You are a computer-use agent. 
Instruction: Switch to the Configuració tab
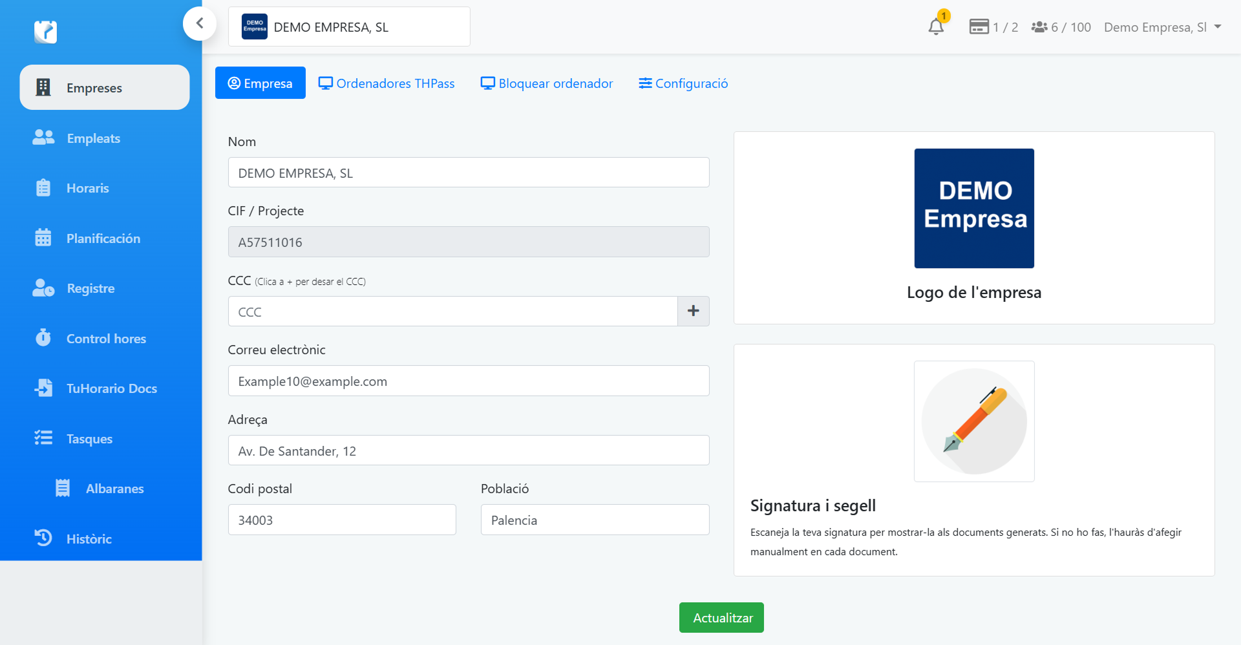click(683, 83)
